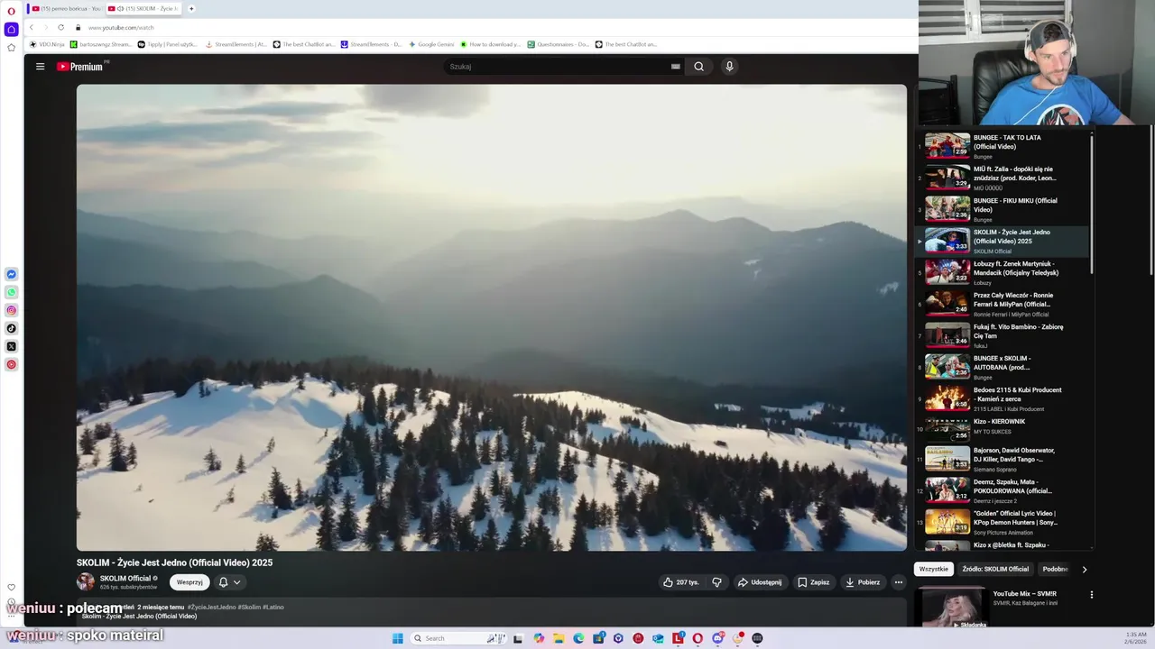Go back with browser back arrow
Screen dimensions: 1155x649
pos(31,27)
